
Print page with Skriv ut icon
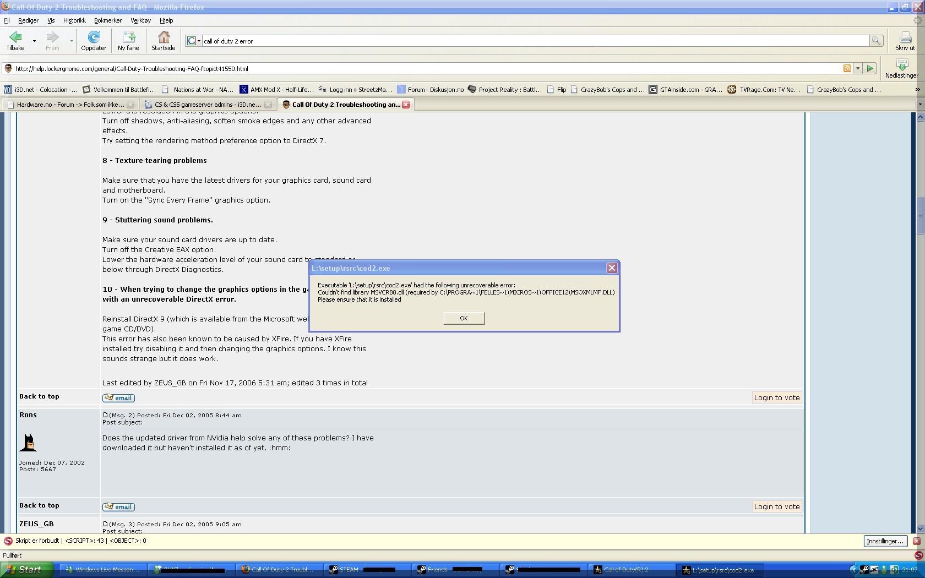tap(905, 41)
